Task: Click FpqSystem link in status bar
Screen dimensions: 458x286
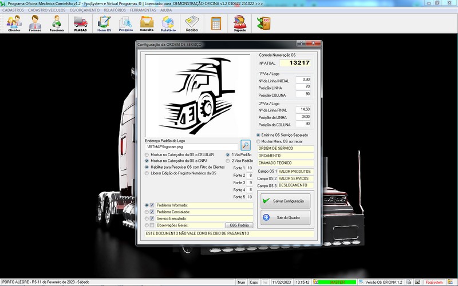Action: click(x=434, y=282)
